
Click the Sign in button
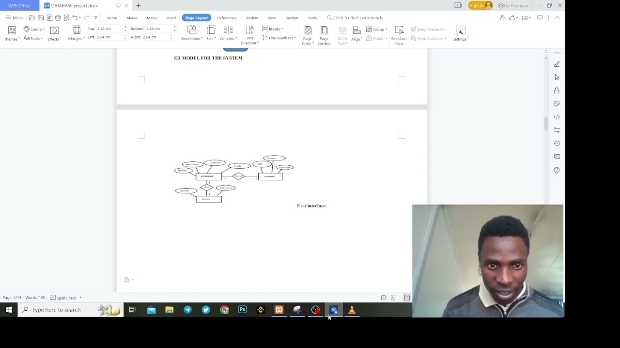coord(480,5)
